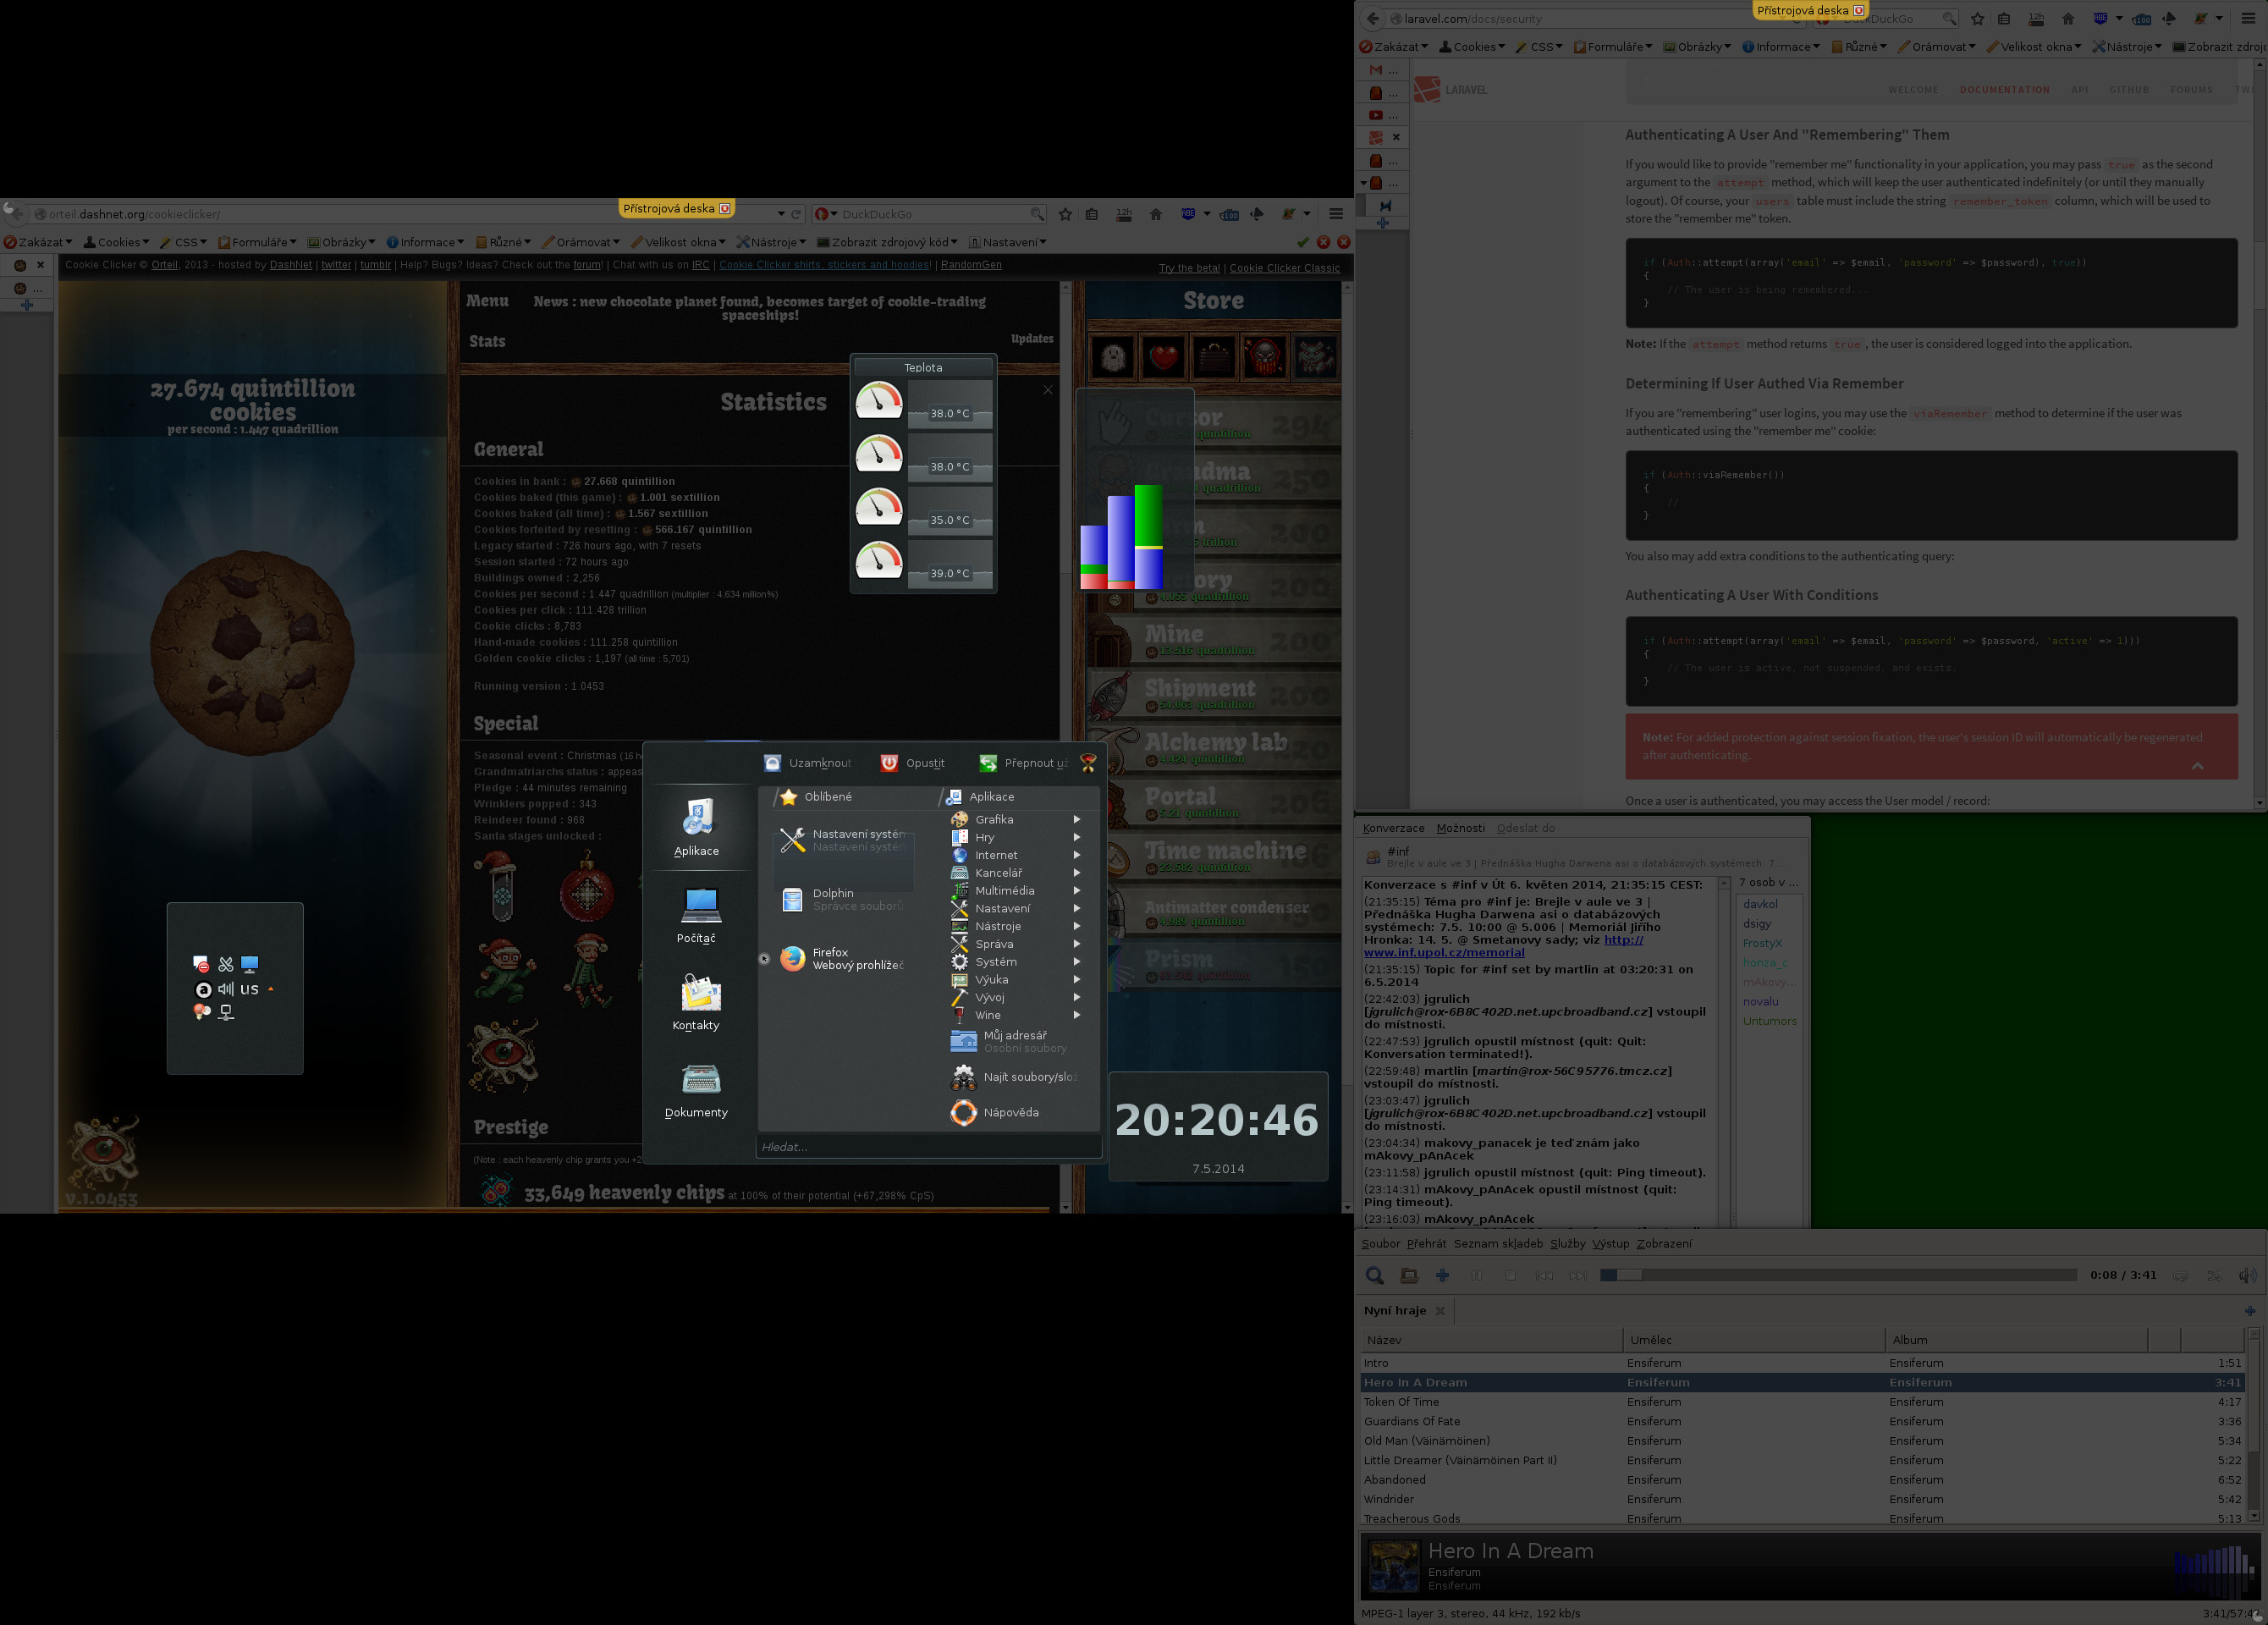
Task: Open the Cookies dropdown in Cookie Clicker browser toolbar
Action: (116, 242)
